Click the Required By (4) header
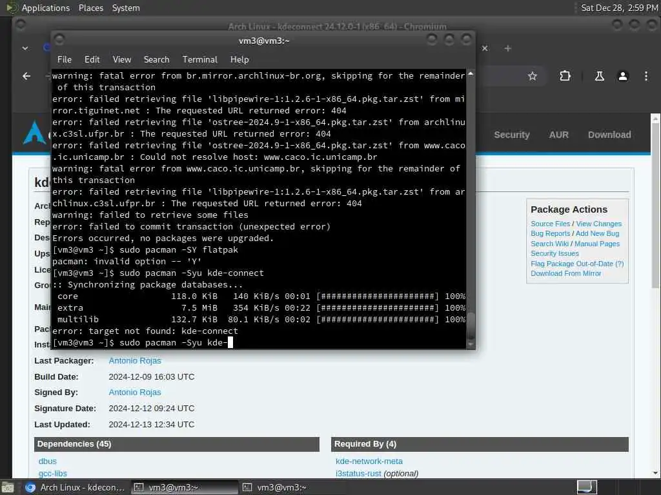Viewport: 661px width, 495px height. click(480, 444)
